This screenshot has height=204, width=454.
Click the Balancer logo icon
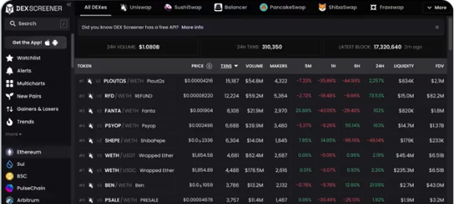[218, 7]
